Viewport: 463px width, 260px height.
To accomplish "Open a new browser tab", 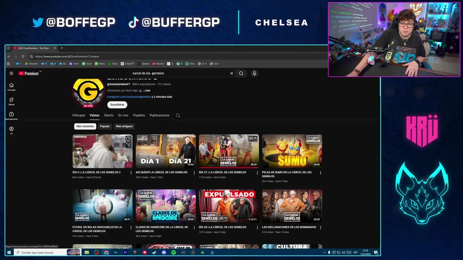I will tap(61, 48).
